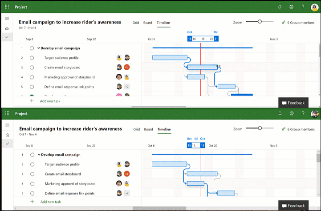Screen dimensions: 321x211
Task: Open 6 Group members in top window
Action: pos(301,23)
